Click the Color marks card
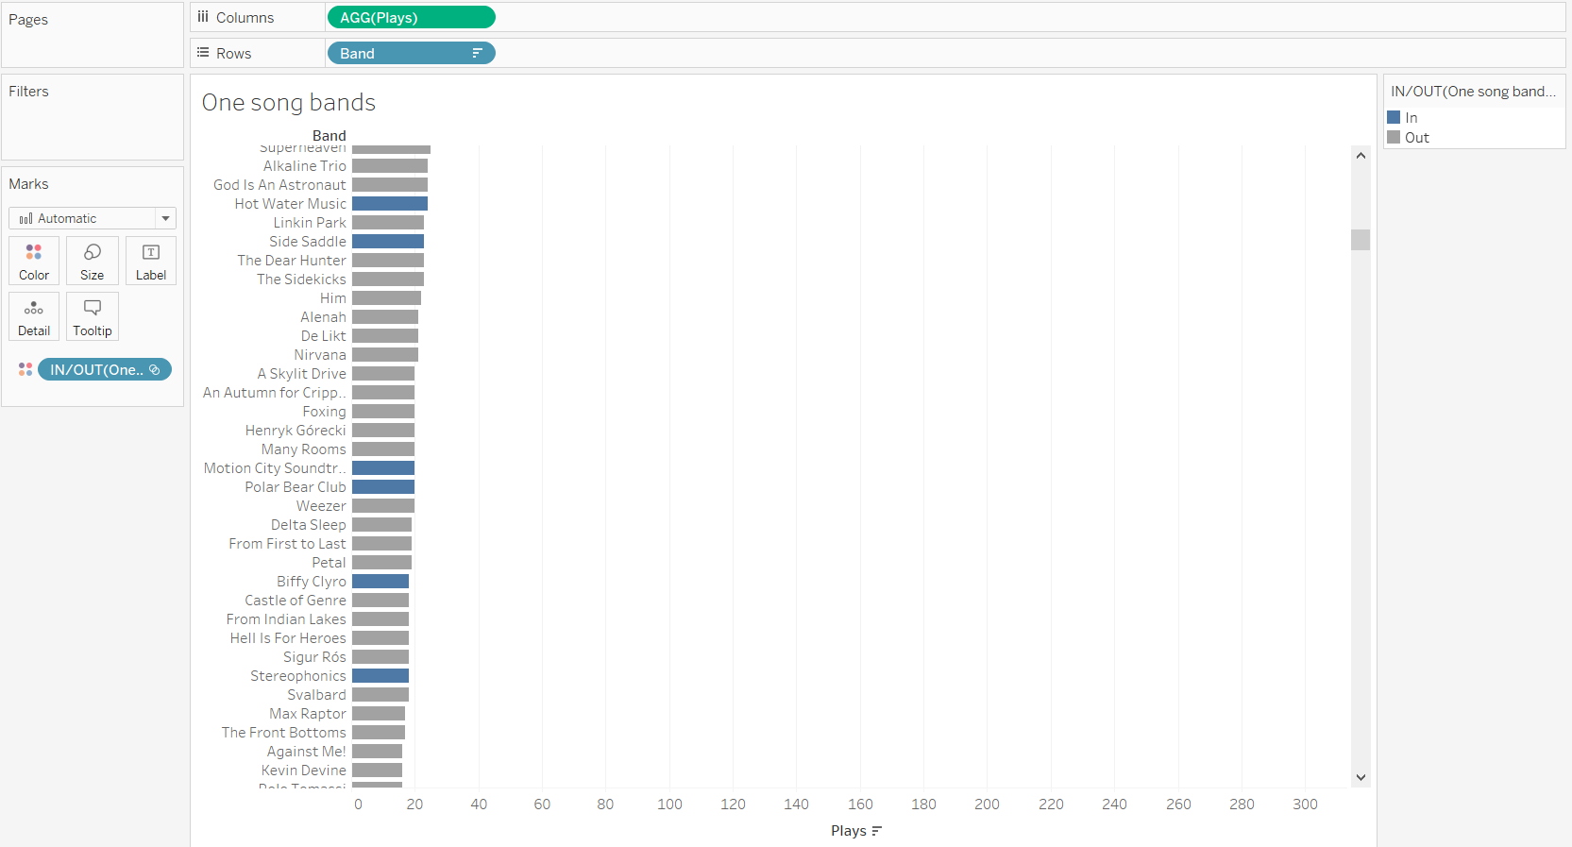Screen dimensions: 1572x847 34,261
